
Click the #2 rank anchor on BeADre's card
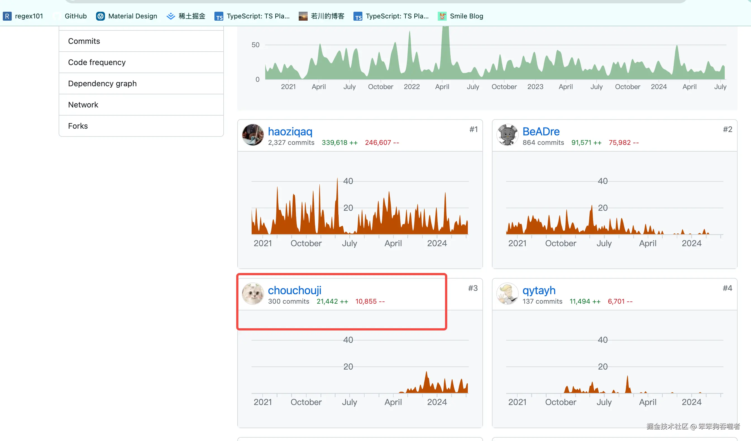(728, 129)
